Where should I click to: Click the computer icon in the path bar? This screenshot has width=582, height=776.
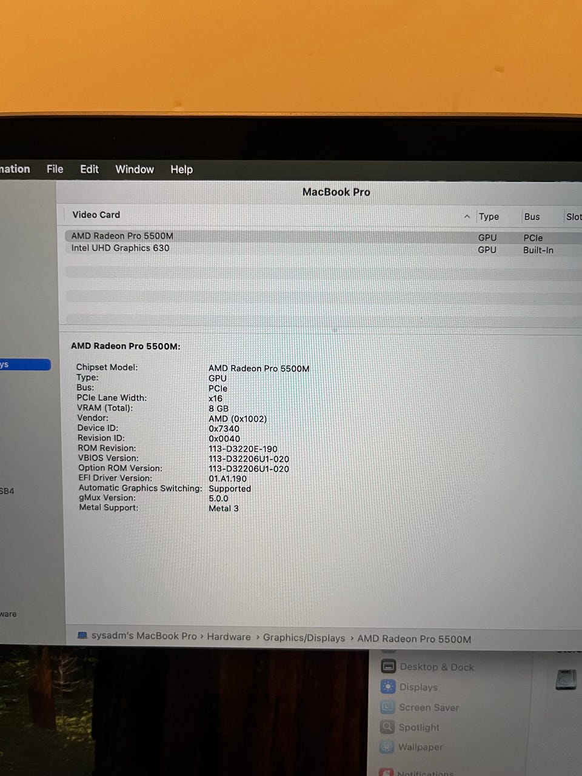(x=82, y=635)
